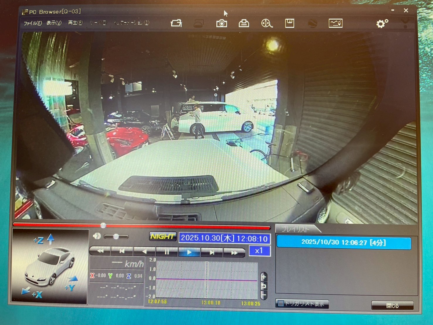Click the printer icon
The image size is (433, 325).
pos(244,23)
